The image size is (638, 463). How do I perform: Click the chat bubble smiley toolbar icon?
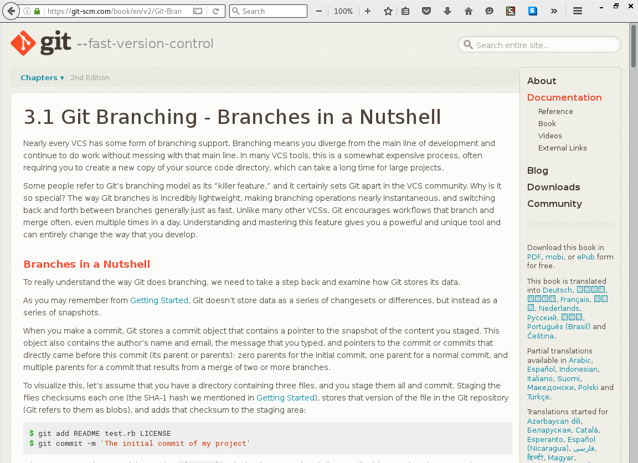click(x=490, y=11)
